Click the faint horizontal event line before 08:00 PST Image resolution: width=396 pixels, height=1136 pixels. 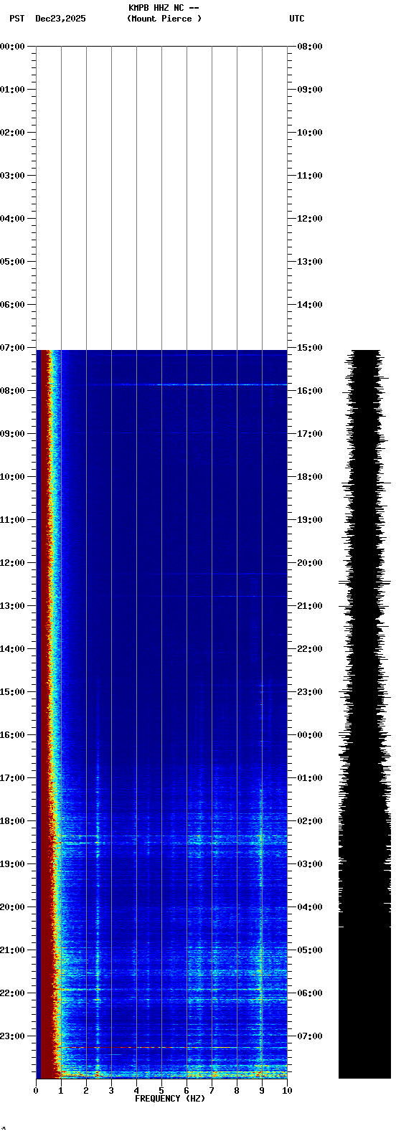(188, 385)
